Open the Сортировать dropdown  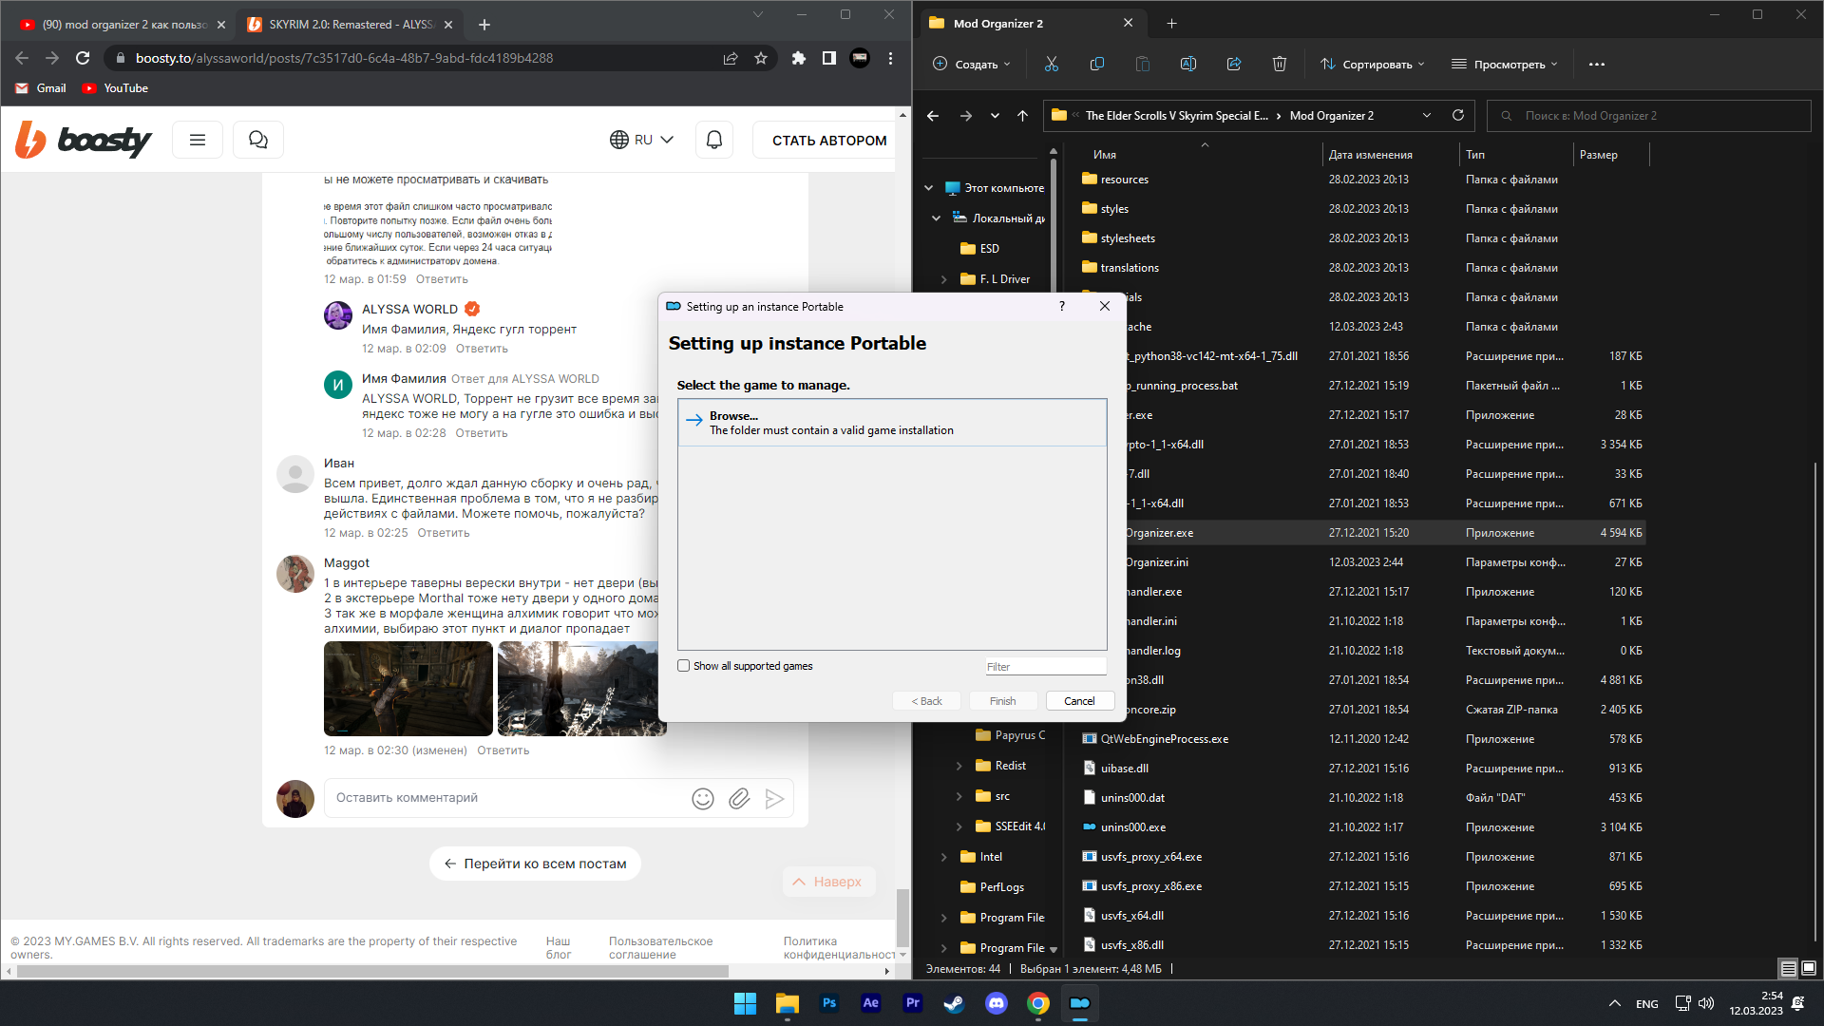1372,64
